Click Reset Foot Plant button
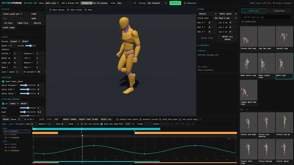Screen dimensions: 294x165 [89, 119]
